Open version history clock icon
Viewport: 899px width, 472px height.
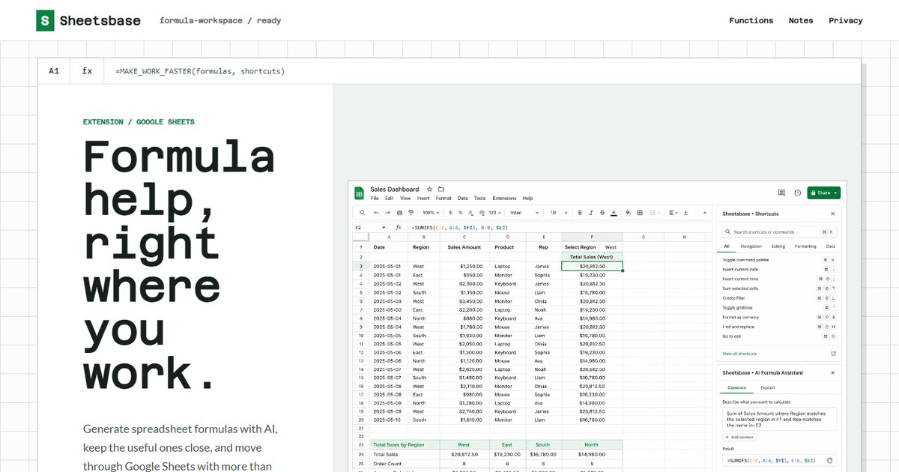click(x=798, y=193)
